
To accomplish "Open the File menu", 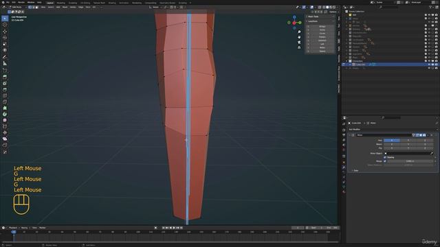I will 8,3.
